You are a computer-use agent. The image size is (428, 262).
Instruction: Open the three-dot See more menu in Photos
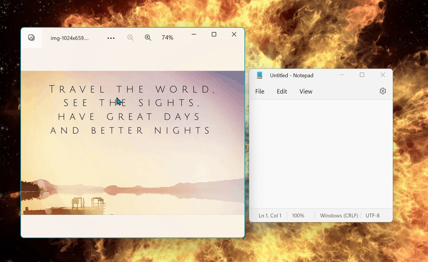click(111, 38)
